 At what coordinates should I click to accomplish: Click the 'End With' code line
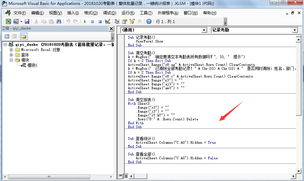(136, 123)
